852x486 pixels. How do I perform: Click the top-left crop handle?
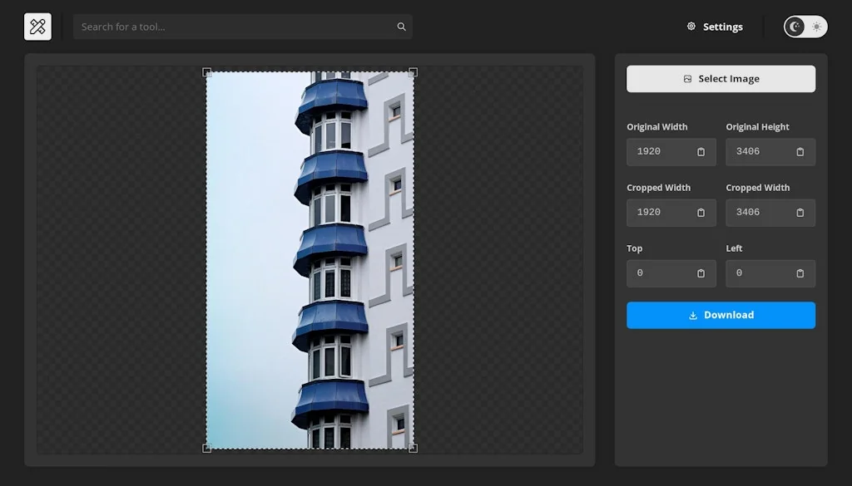click(x=206, y=72)
